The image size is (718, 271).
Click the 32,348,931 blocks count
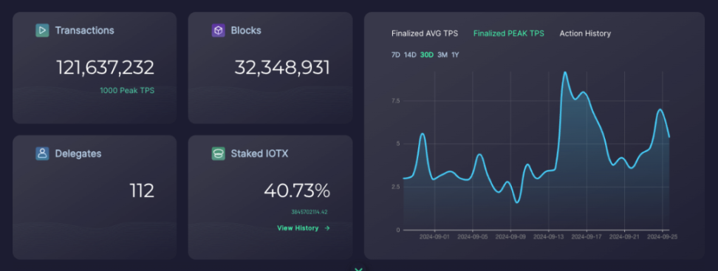pos(282,68)
